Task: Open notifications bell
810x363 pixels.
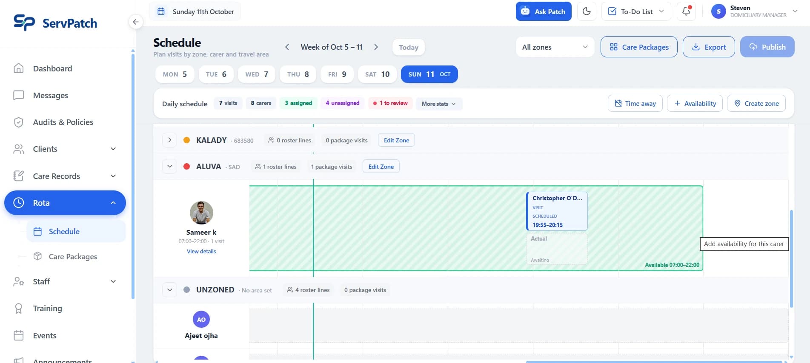Action: coord(686,11)
